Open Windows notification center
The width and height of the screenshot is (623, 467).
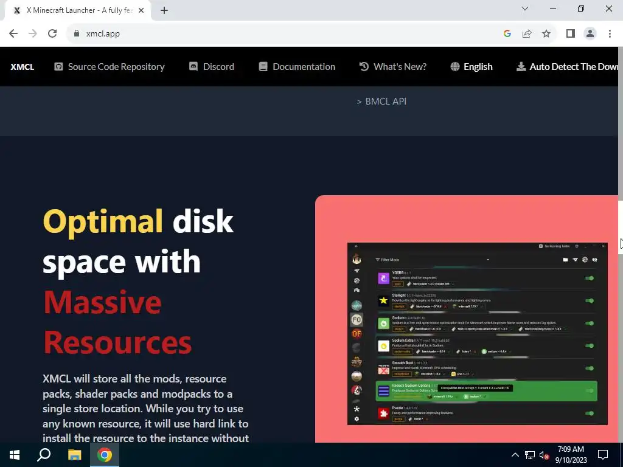[603, 455]
